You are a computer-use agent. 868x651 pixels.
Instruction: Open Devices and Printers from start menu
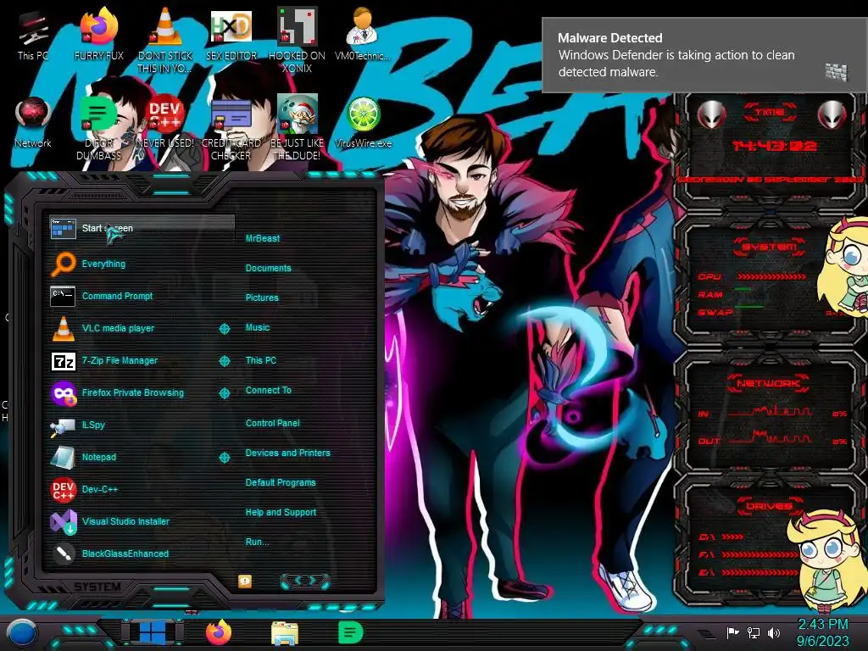(x=287, y=453)
